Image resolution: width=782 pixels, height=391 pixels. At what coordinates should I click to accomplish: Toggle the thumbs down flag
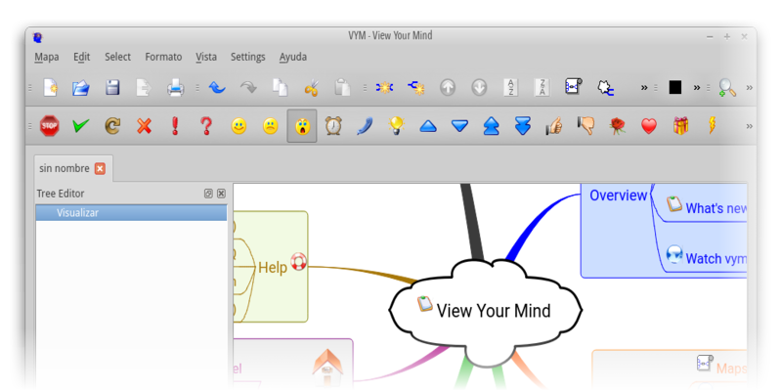(586, 126)
